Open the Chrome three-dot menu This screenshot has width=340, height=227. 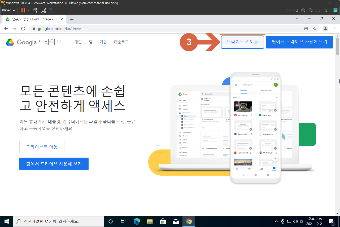point(334,29)
